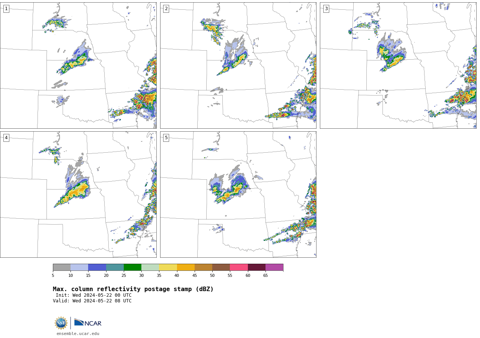The width and height of the screenshot is (480, 338).
Task: Click the tan 45-50 dBZ swatch
Action: coord(203,267)
